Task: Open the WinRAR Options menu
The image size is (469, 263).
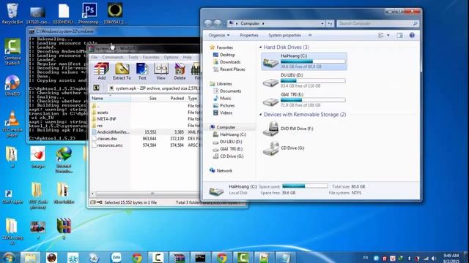Action: pos(171,57)
